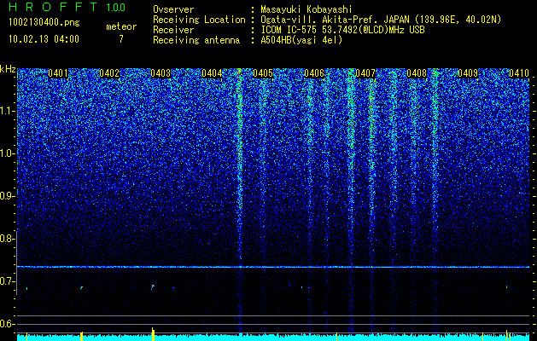Click the 0.7 kHz frequency label

pyautogui.click(x=7, y=281)
